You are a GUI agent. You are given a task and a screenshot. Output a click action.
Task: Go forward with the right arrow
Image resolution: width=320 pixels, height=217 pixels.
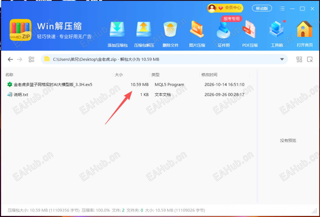click(x=19, y=60)
